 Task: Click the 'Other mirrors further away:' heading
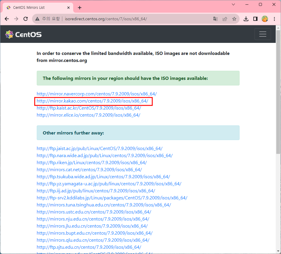pos(73,133)
